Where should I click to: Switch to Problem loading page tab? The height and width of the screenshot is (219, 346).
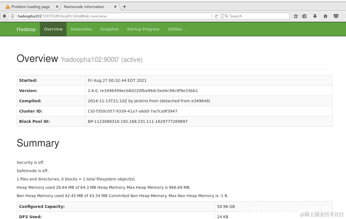[30, 7]
